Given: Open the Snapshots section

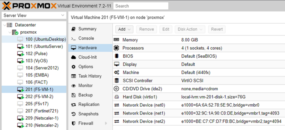Looking at the screenshot, I should (90, 114).
